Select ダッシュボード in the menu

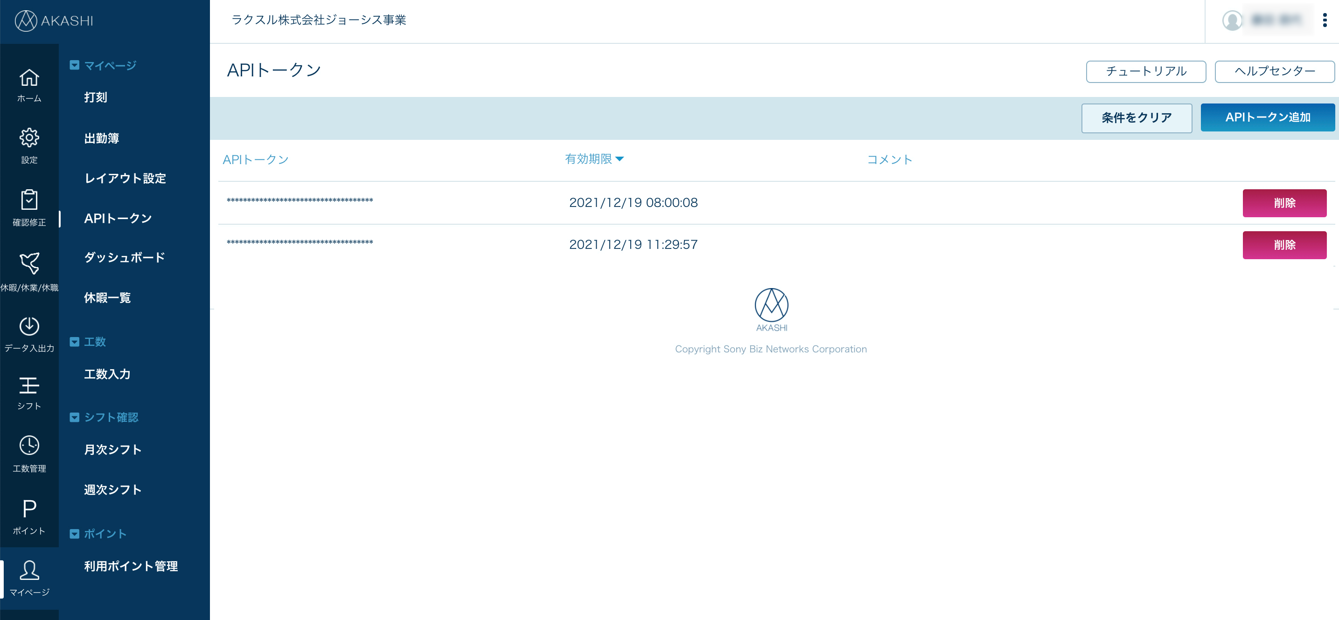(124, 257)
